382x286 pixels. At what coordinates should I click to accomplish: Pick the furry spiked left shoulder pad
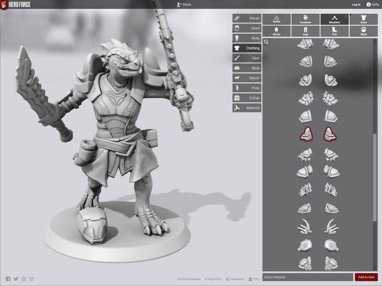pos(306,98)
